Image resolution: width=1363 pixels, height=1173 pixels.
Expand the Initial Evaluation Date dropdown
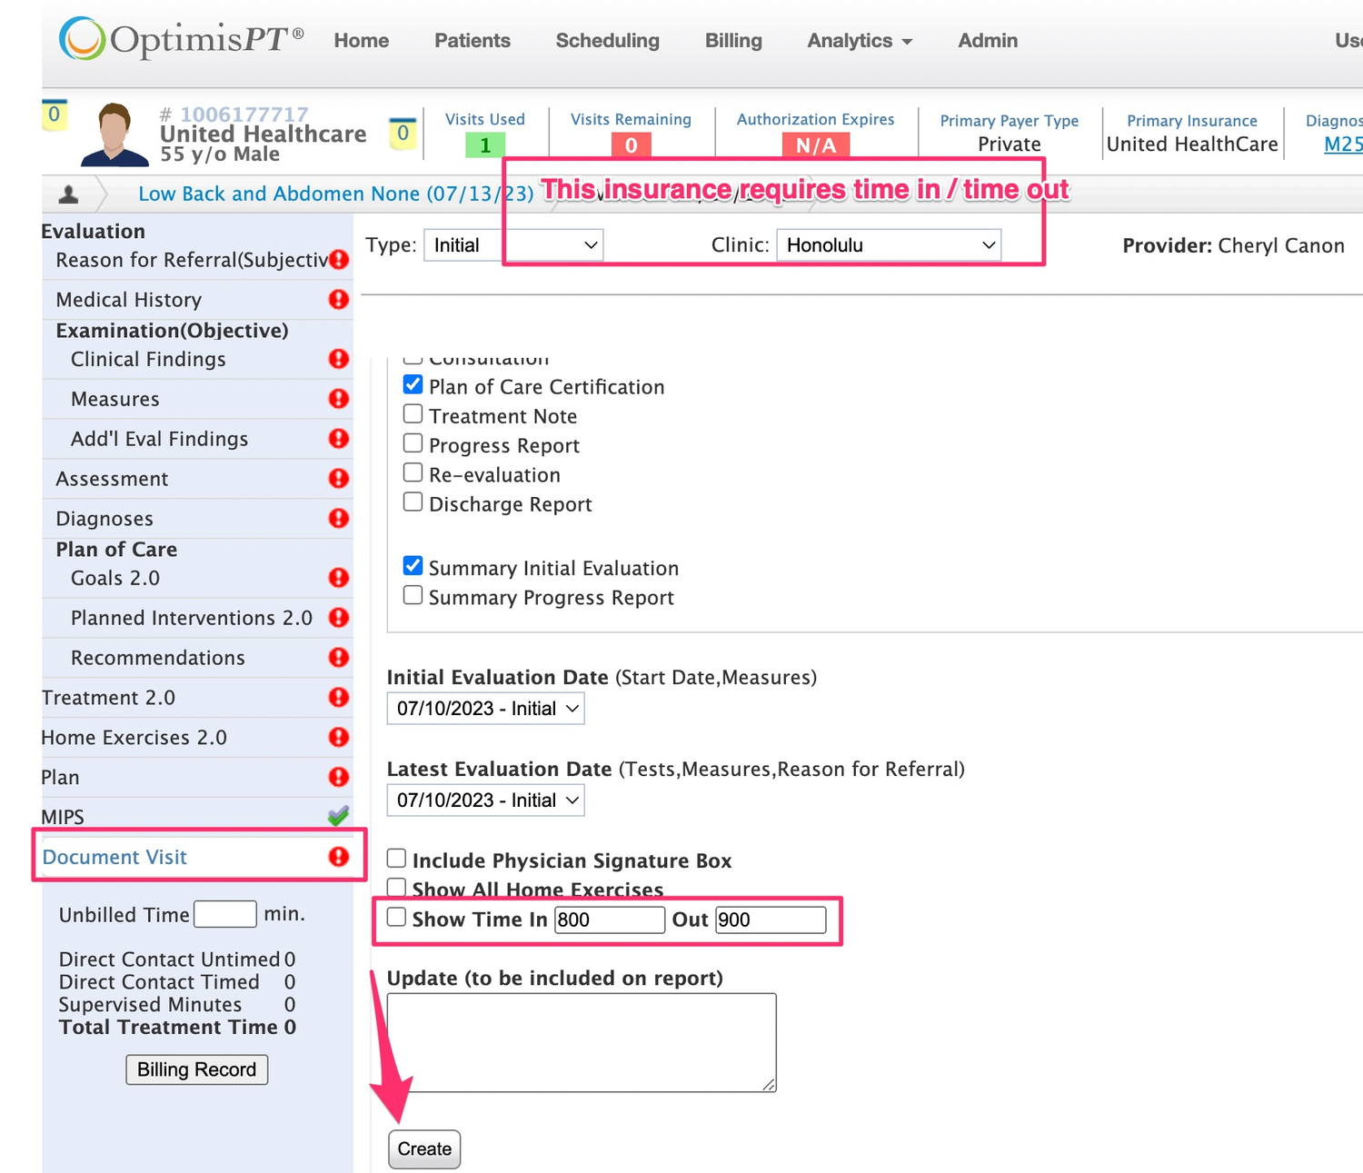485,709
